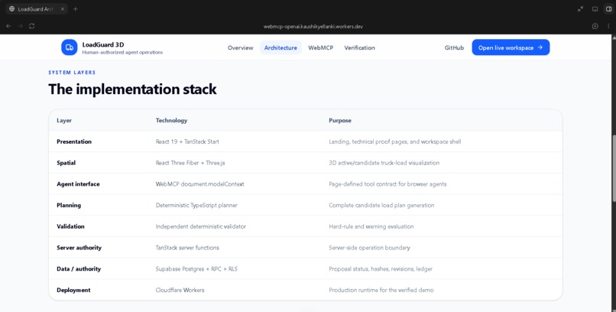Click React Three Fiber + Three.js cell
Screen dimensions: 616x312
click(x=190, y=163)
